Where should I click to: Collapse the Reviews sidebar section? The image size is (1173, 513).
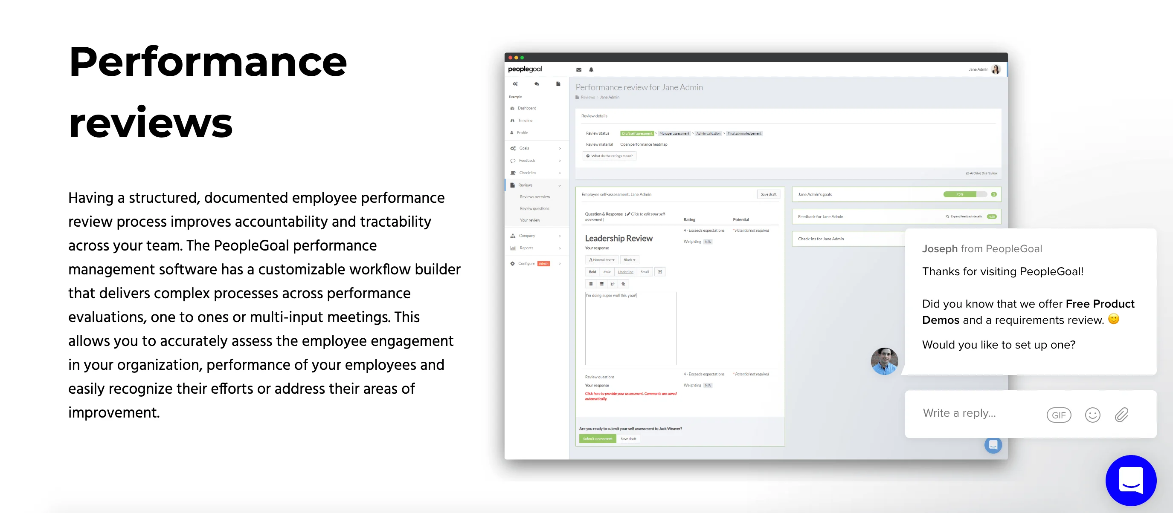coord(536,185)
